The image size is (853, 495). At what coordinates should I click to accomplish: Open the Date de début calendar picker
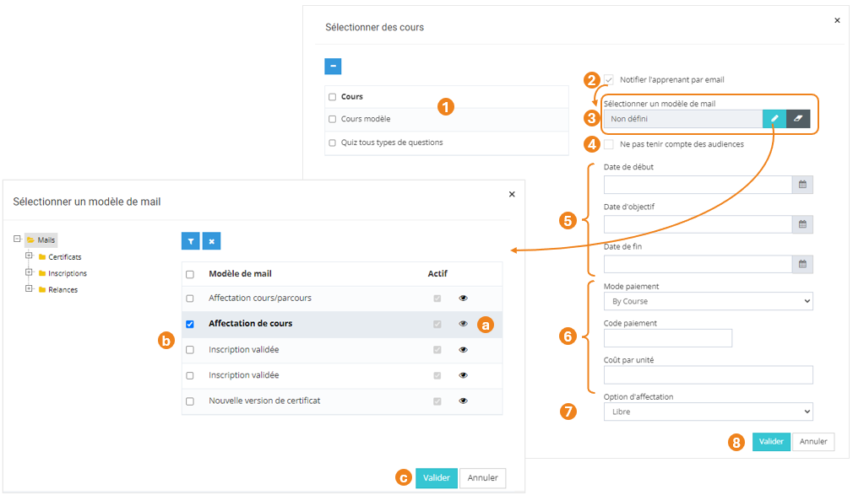(802, 185)
